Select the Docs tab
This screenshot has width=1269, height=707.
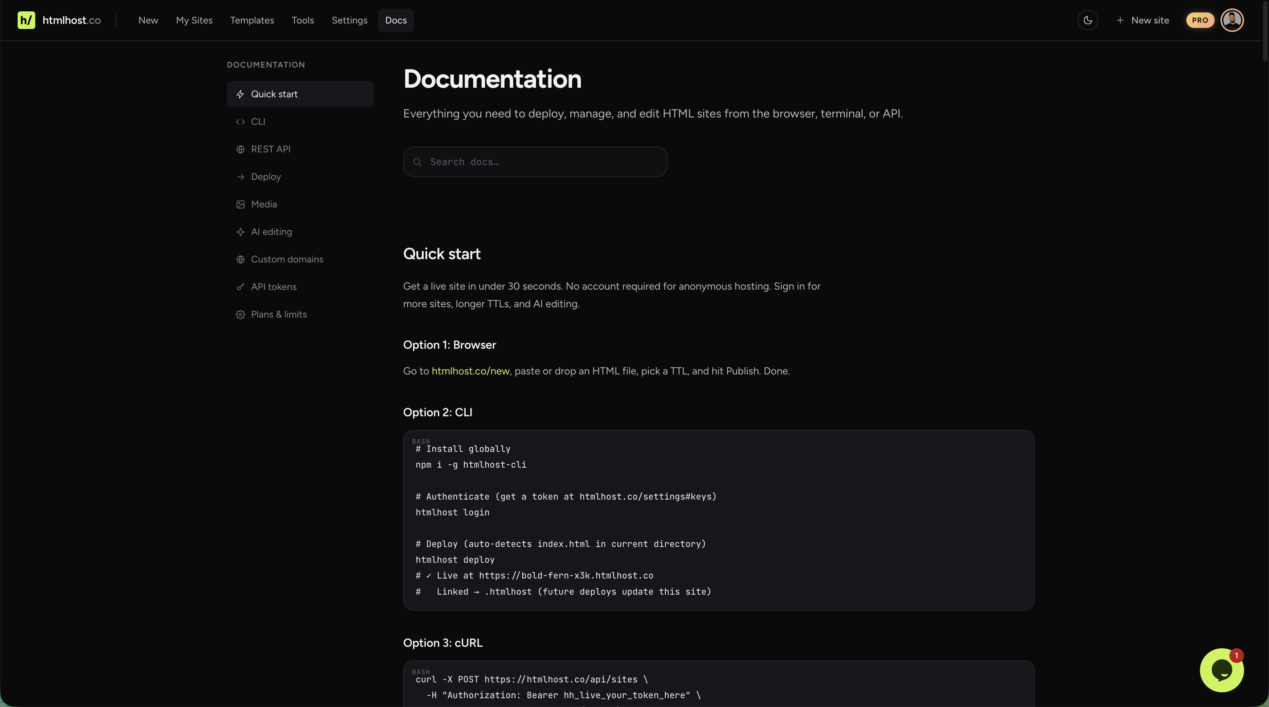(396, 20)
